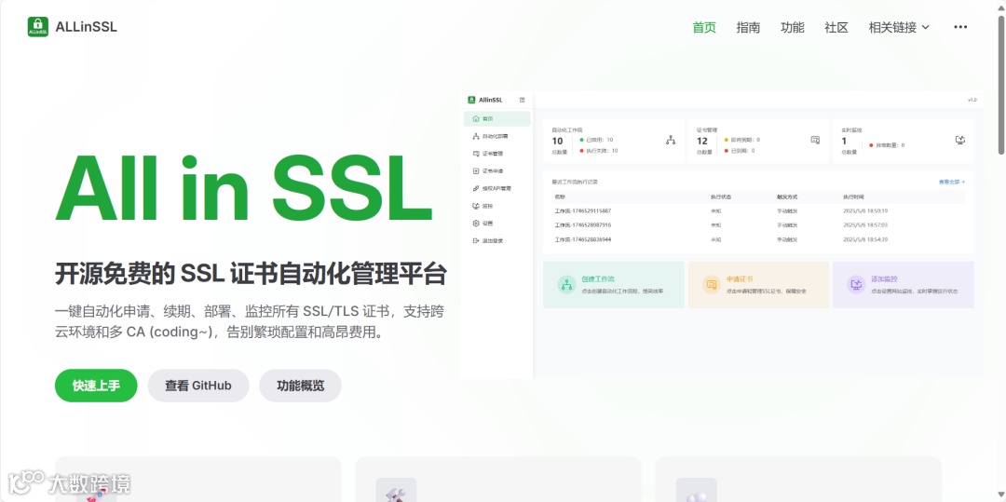The height and width of the screenshot is (502, 1006).
Task: Click the 即将到期: 0 status text
Action: (745, 140)
